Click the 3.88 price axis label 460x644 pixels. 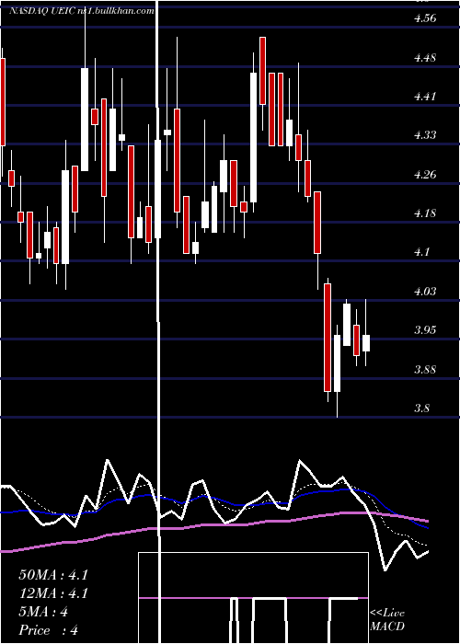click(425, 369)
